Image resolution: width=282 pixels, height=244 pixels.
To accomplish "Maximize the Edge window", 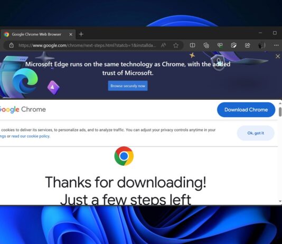I will coord(275,33).
